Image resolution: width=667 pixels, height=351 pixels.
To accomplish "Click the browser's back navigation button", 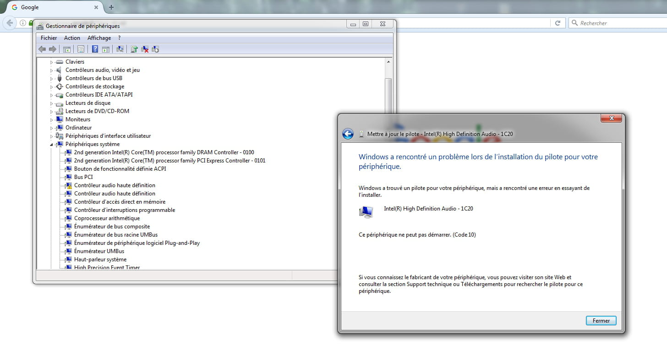I will 10,23.
